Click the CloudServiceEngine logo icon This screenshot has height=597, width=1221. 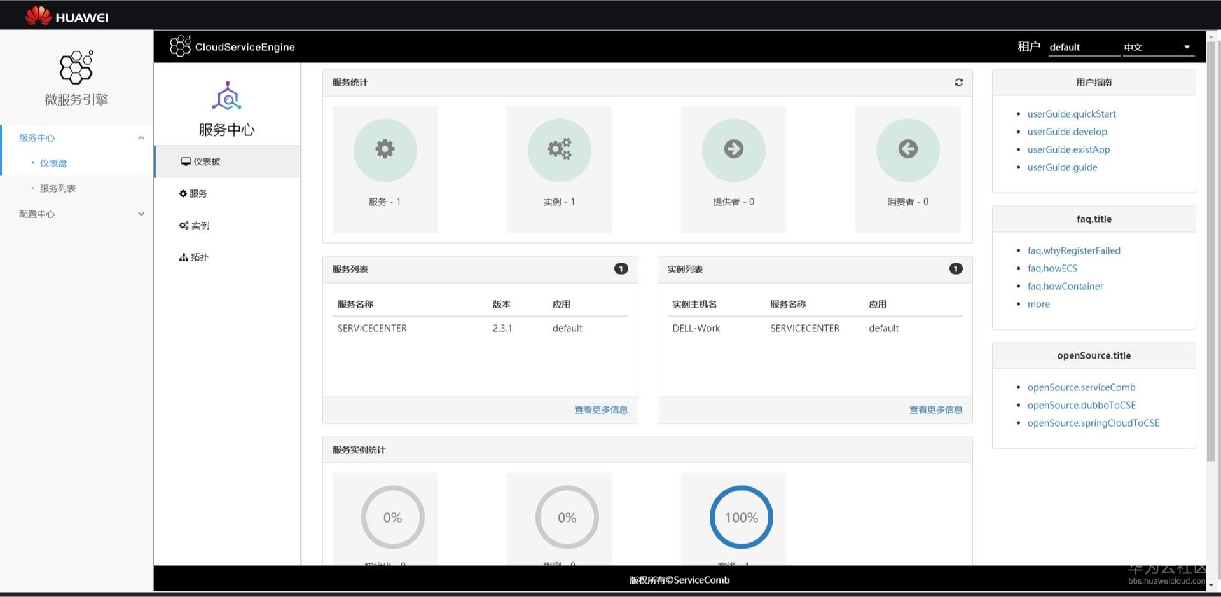pos(180,46)
